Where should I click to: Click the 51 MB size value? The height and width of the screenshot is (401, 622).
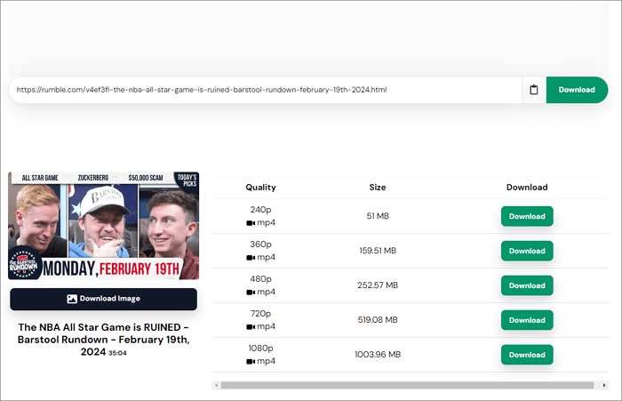(x=378, y=216)
